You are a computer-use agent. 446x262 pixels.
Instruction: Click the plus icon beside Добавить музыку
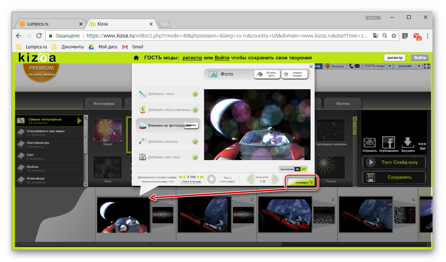(x=195, y=142)
